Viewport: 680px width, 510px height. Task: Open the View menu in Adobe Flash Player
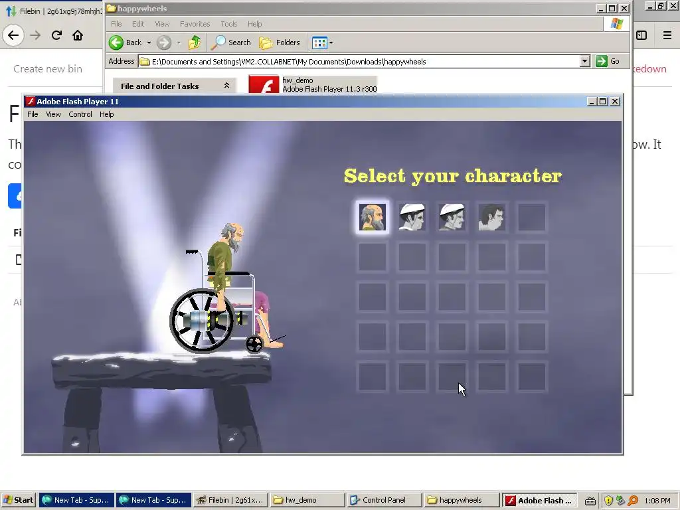[53, 114]
